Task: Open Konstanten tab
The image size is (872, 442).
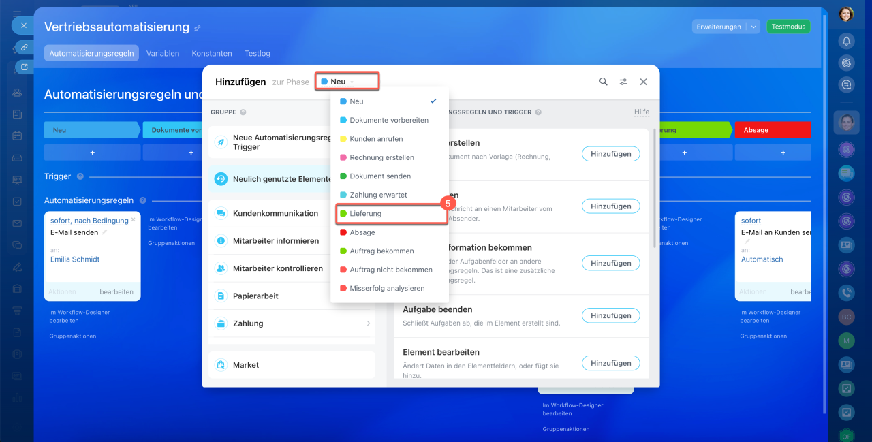Action: [212, 53]
